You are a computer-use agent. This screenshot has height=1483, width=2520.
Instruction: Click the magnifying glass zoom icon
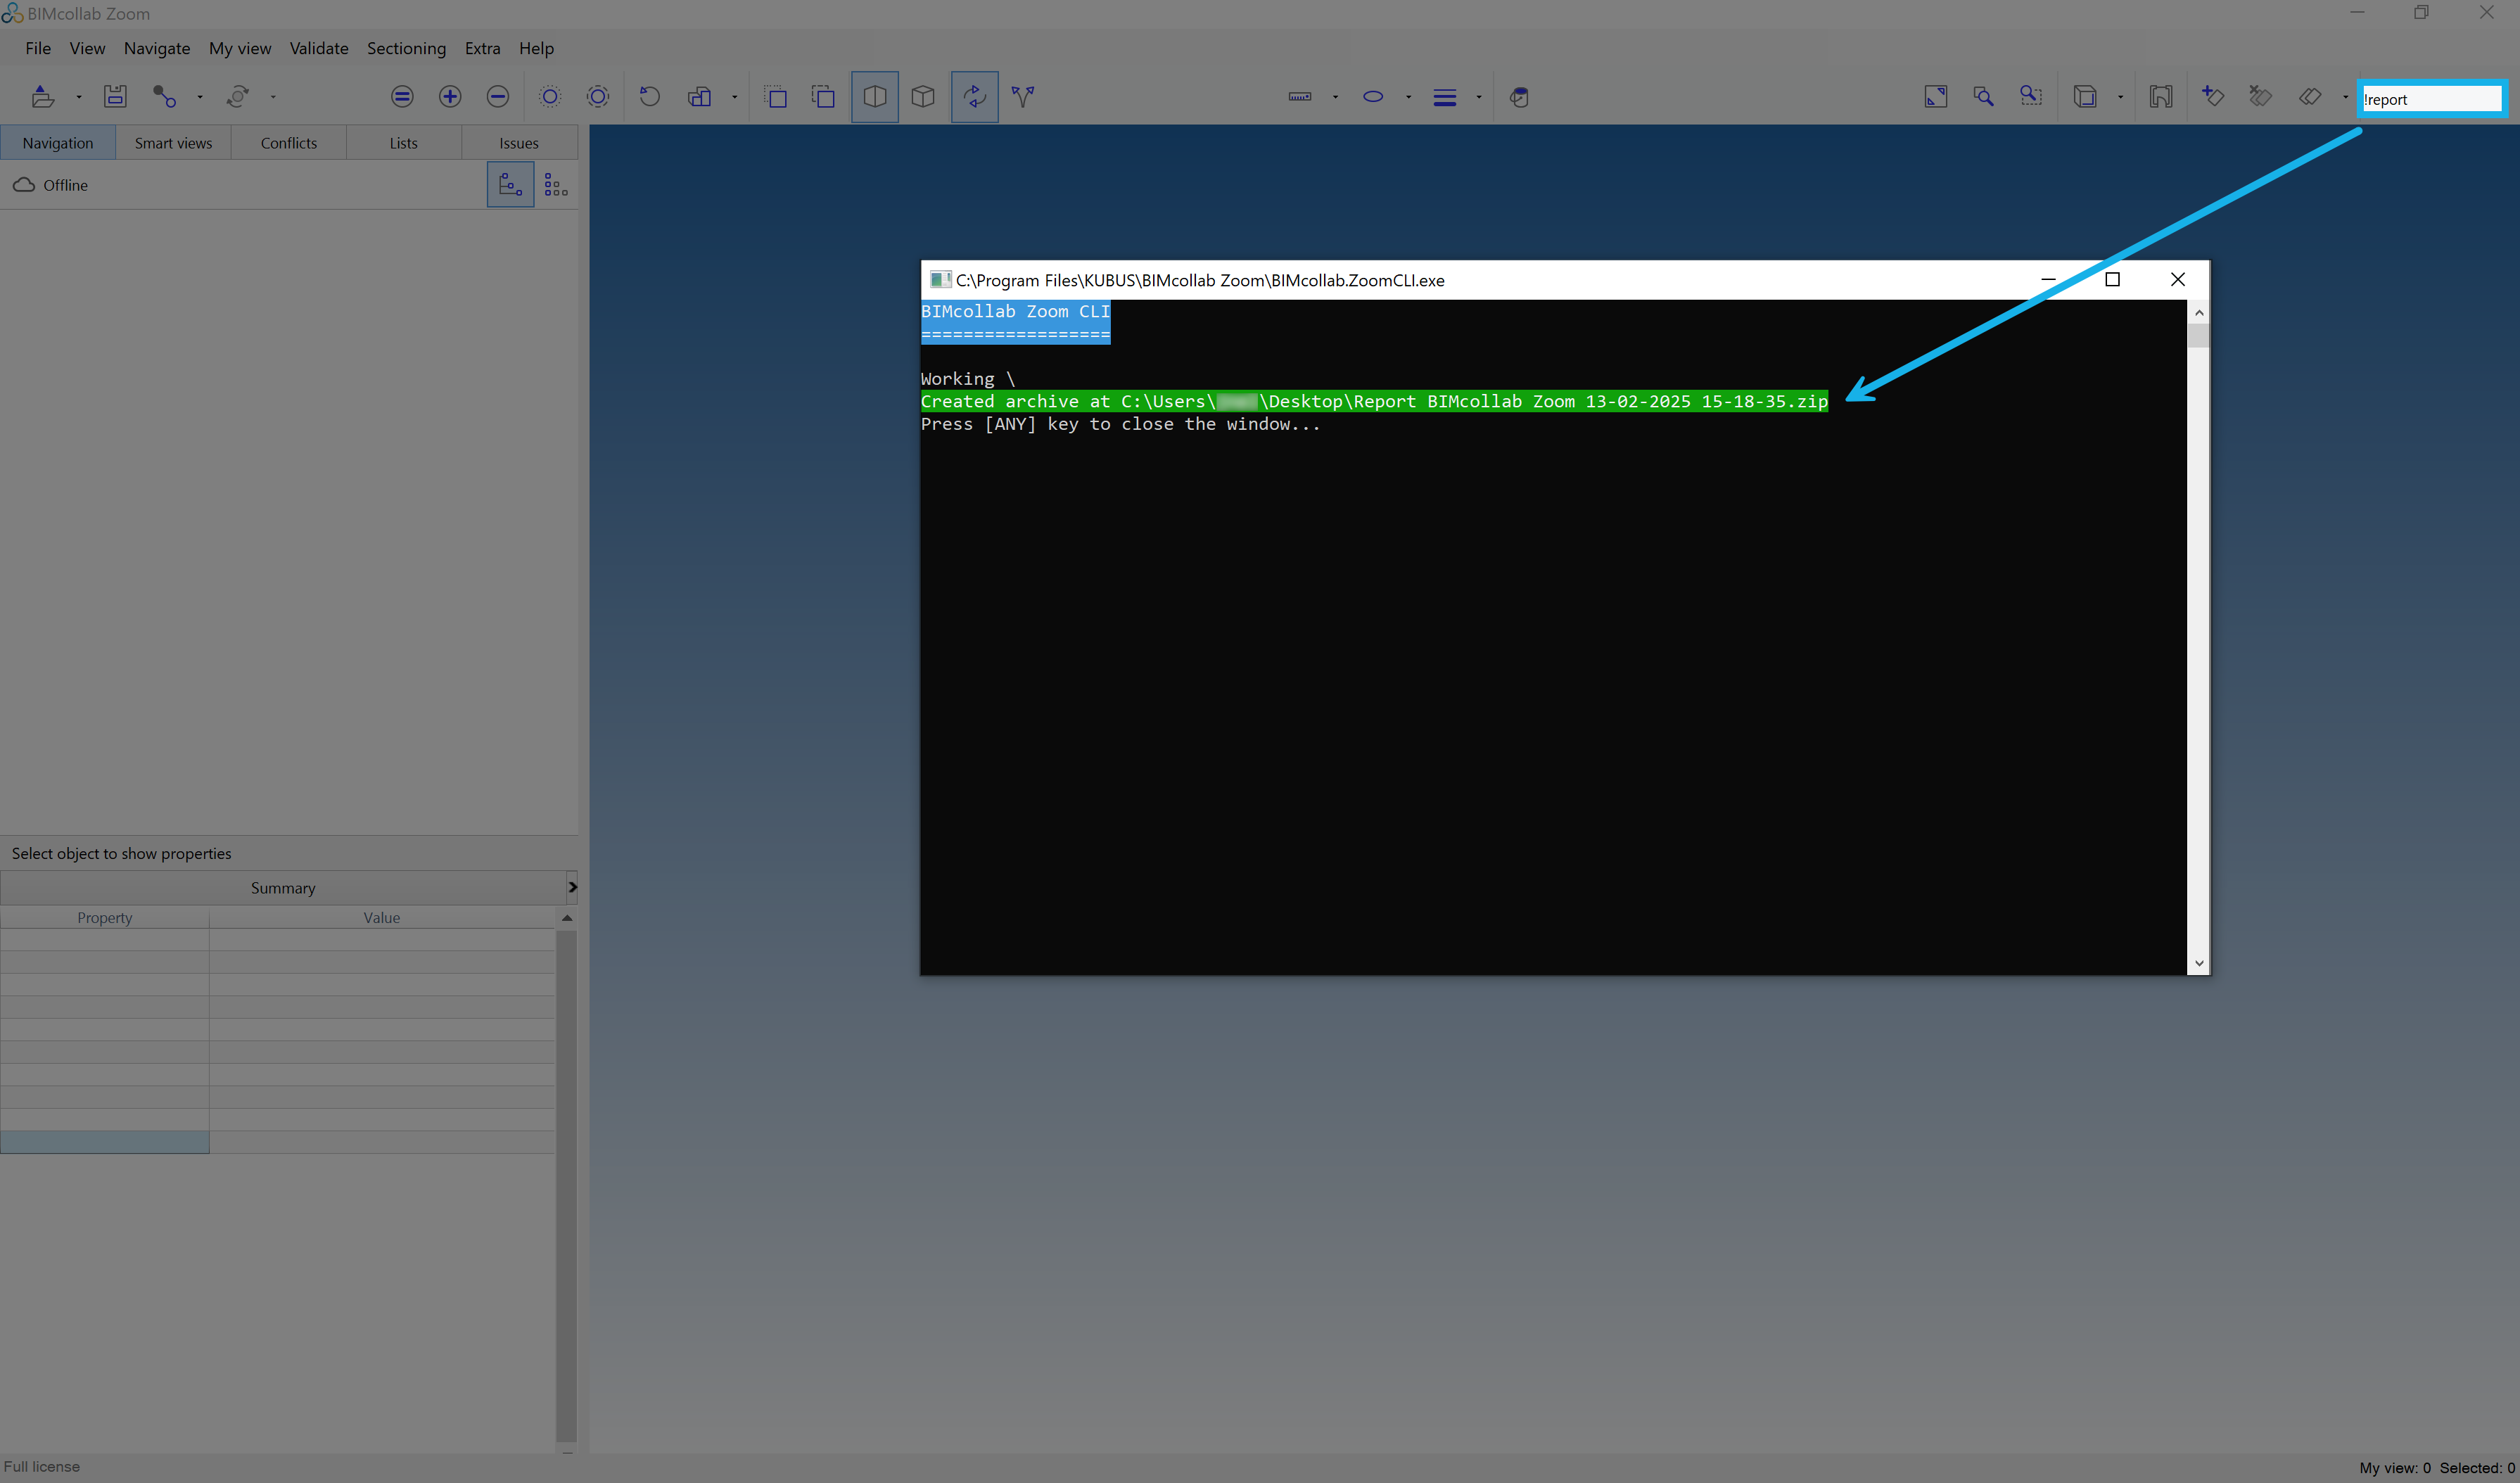pyautogui.click(x=1984, y=97)
